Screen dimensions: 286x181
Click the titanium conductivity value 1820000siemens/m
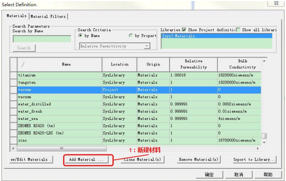tap(236, 75)
